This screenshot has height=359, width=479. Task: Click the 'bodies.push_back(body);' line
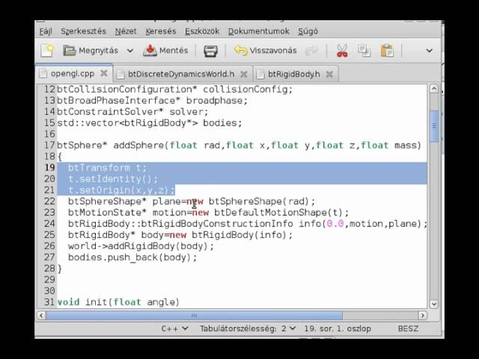pos(132,257)
